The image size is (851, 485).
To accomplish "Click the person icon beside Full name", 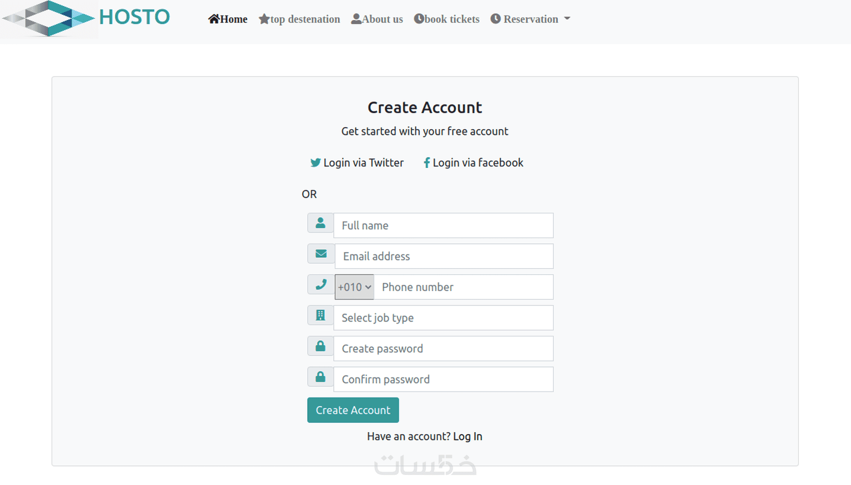I will (x=320, y=223).
